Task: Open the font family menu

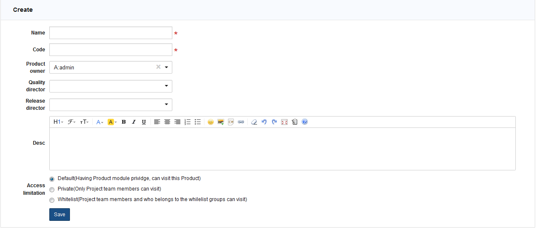Action: click(72, 122)
